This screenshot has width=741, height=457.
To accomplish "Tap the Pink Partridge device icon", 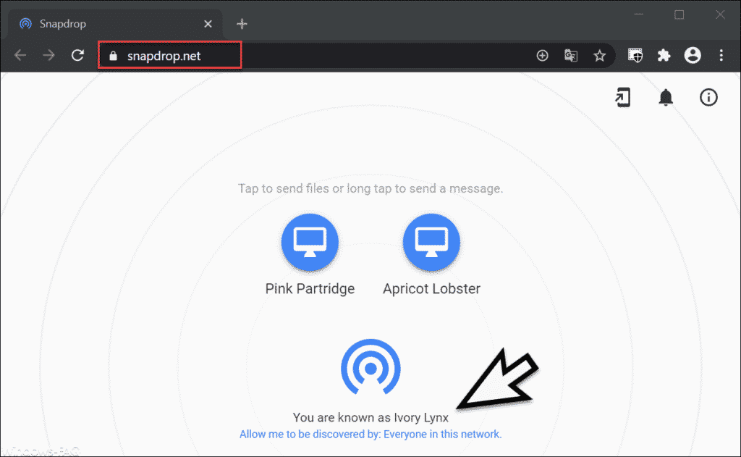I will [310, 242].
